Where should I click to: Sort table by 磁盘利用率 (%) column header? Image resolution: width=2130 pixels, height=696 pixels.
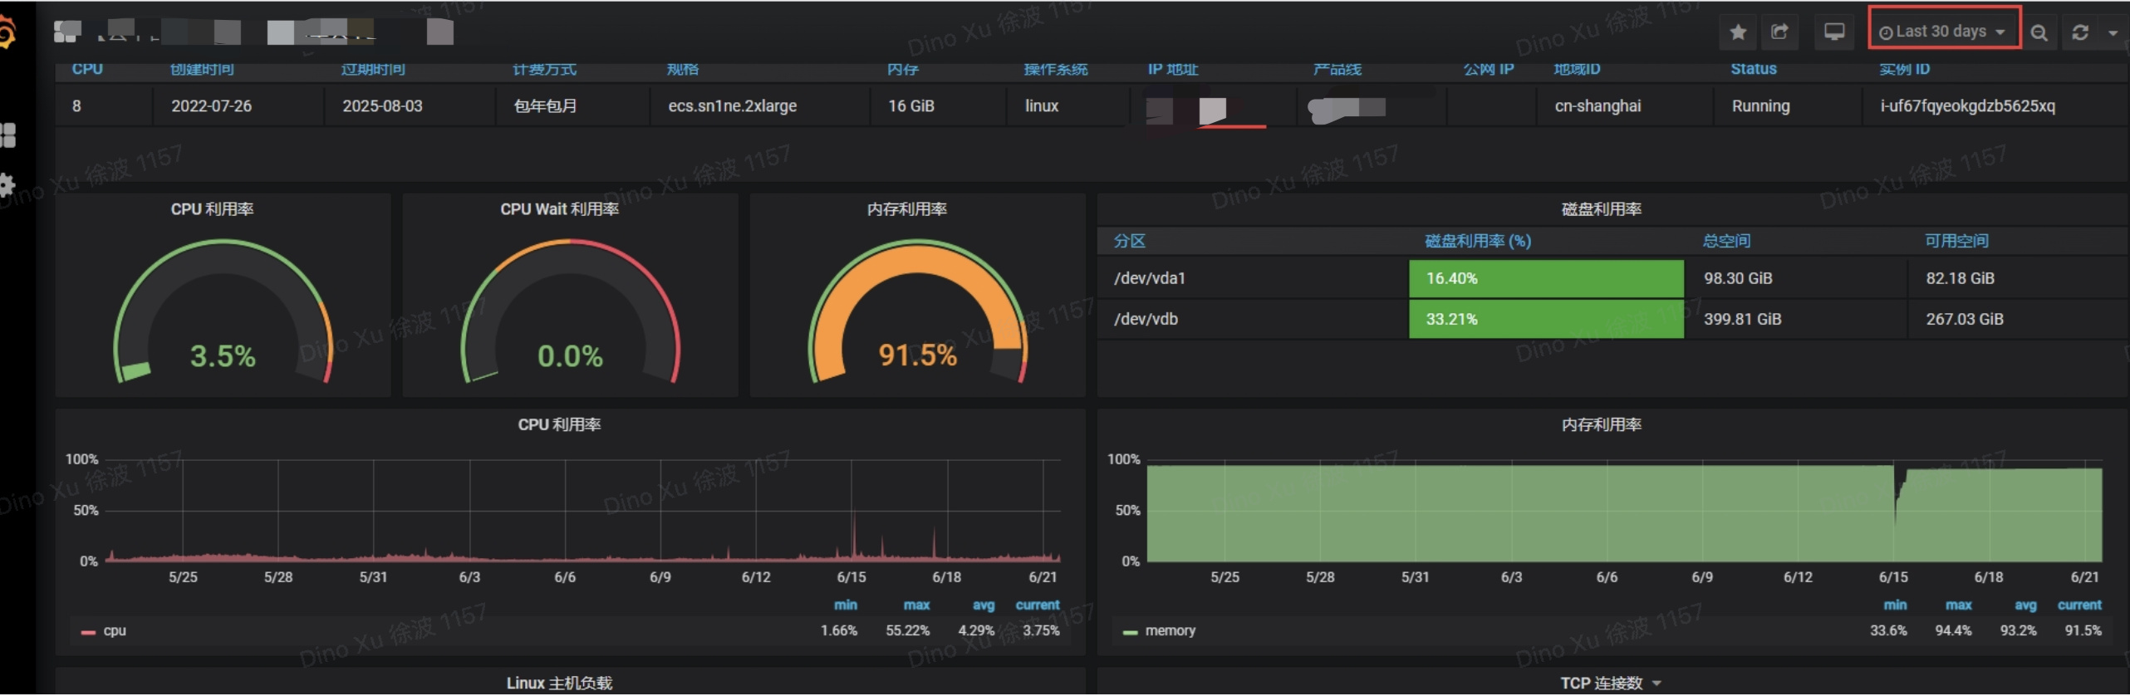click(x=1477, y=241)
